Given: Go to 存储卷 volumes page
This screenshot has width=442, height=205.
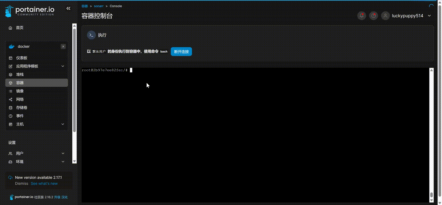Looking at the screenshot, I should pyautogui.click(x=21, y=107).
